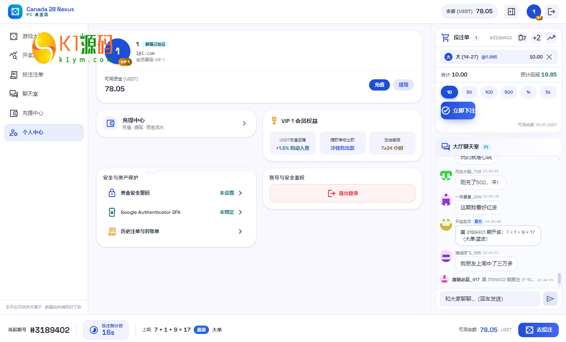
Task: Click the chat room scrollbar thumb
Action: [559, 278]
